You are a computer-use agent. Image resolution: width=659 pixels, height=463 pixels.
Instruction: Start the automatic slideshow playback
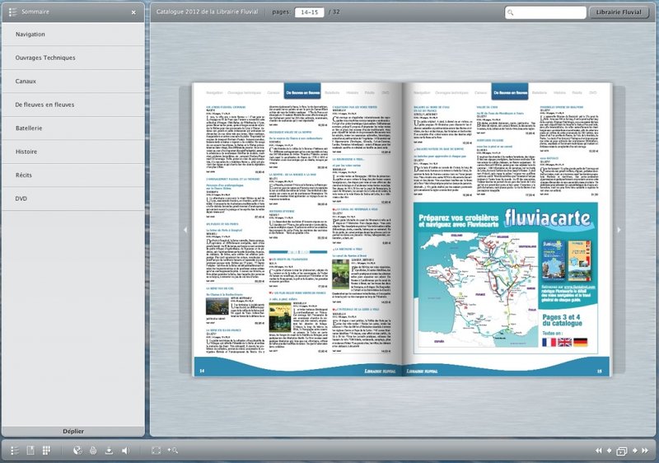[x=622, y=451]
